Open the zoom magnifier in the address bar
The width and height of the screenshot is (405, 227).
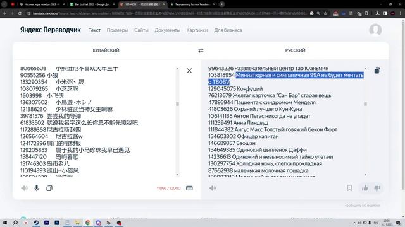[x=318, y=13]
